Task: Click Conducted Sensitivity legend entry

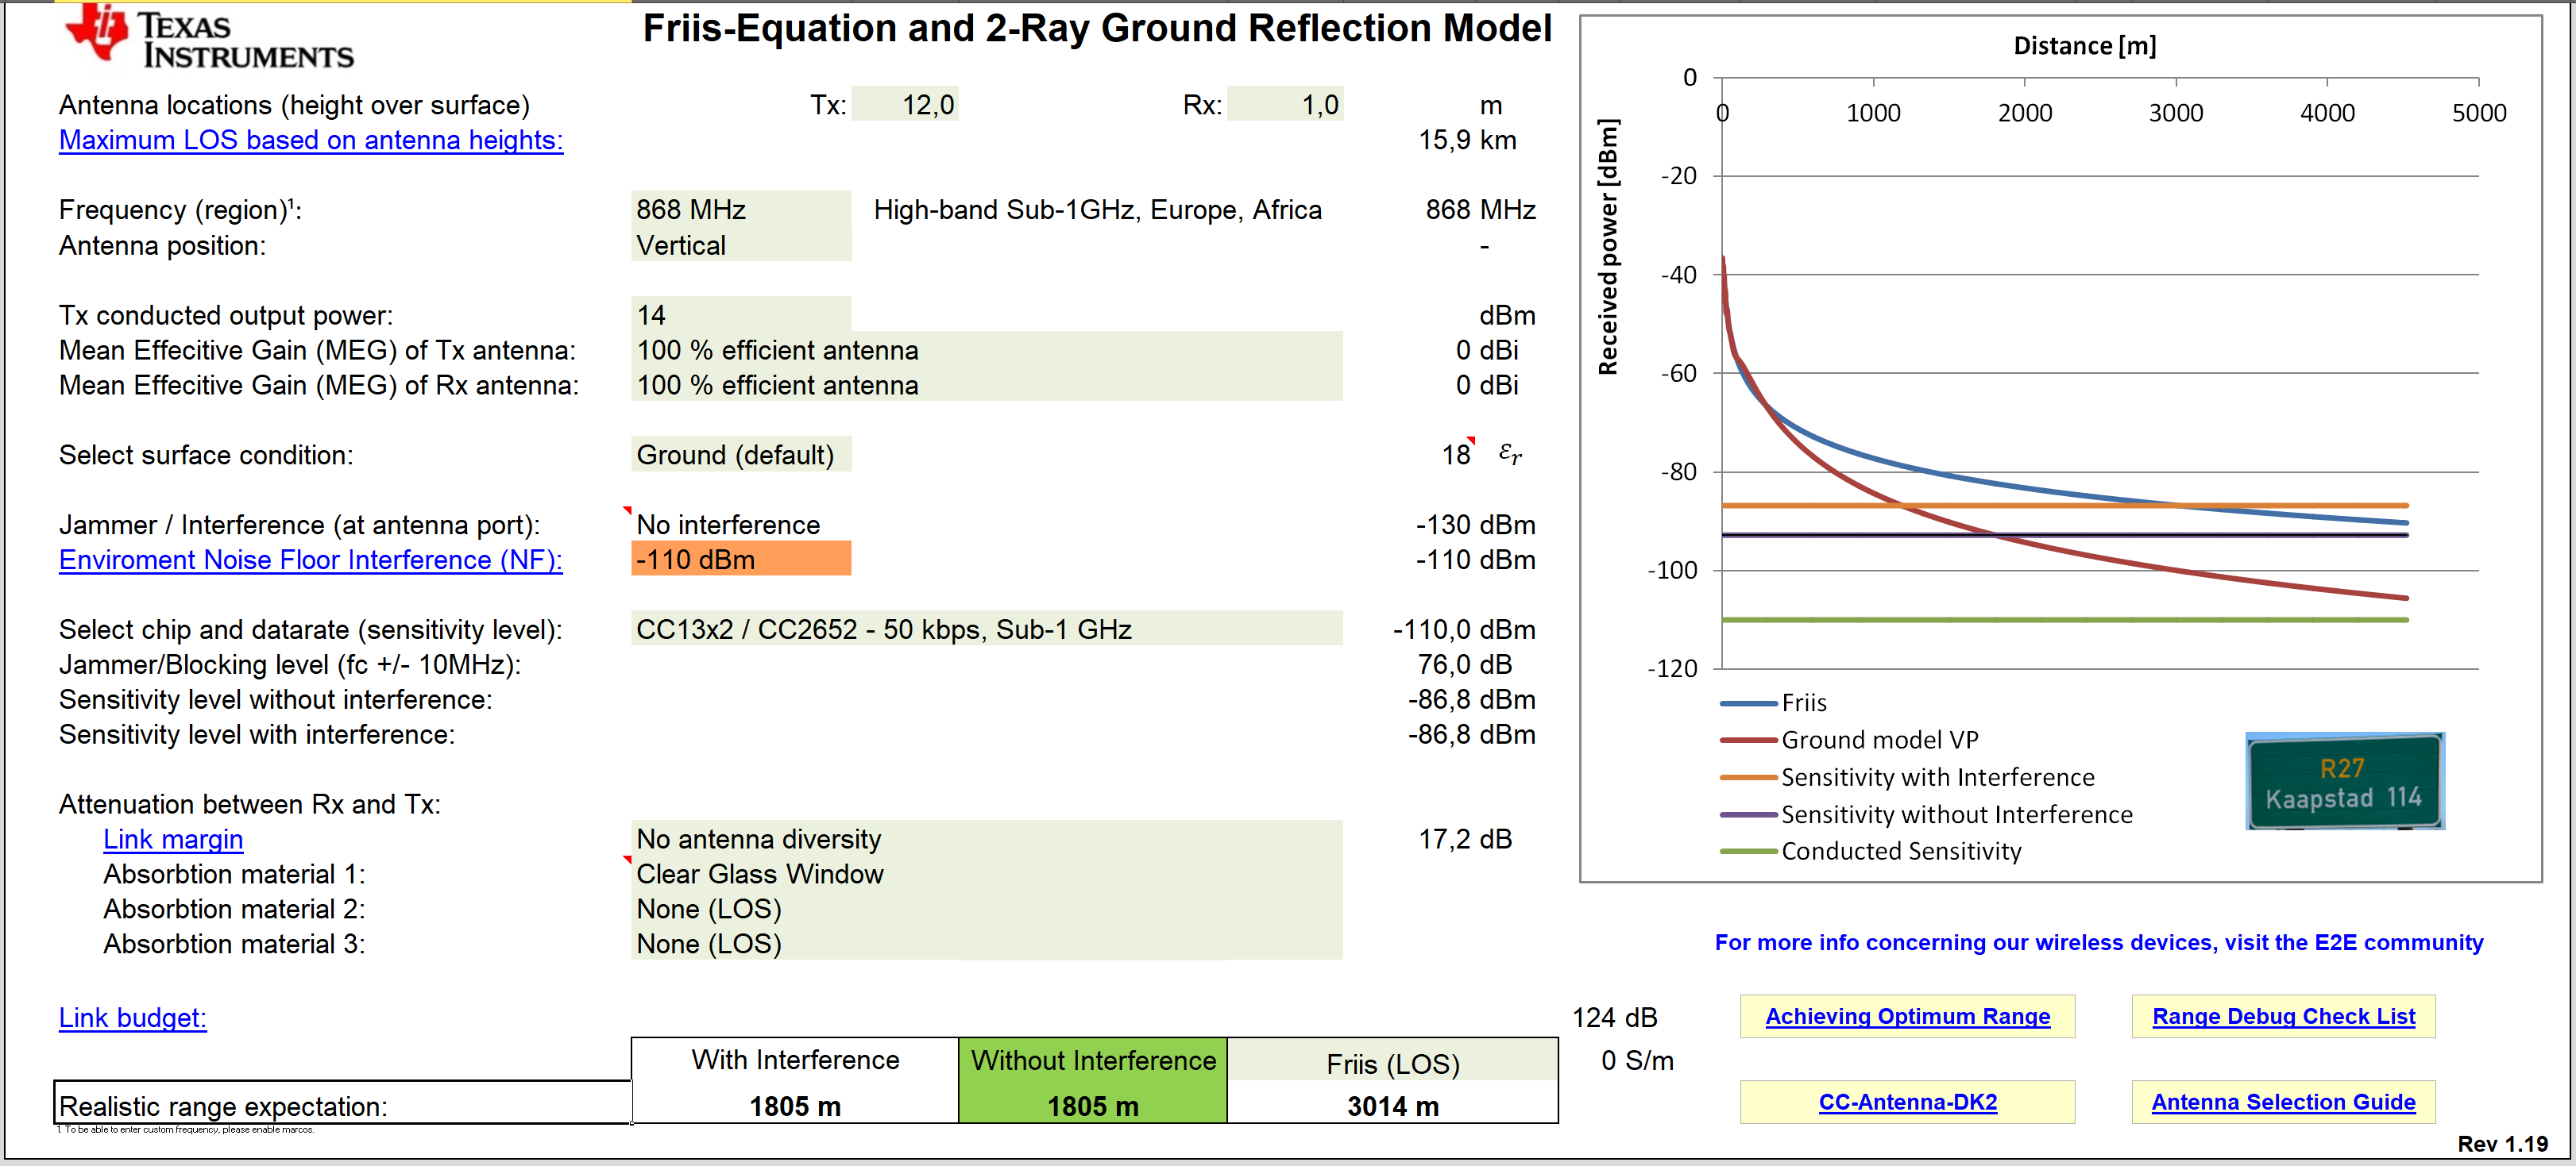Action: [1870, 851]
